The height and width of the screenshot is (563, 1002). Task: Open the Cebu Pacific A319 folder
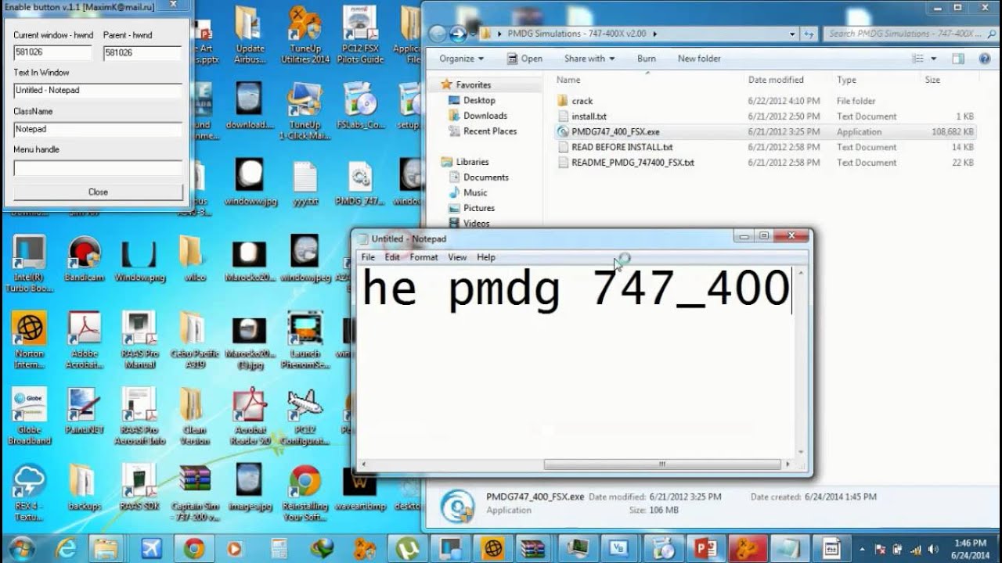pos(193,340)
